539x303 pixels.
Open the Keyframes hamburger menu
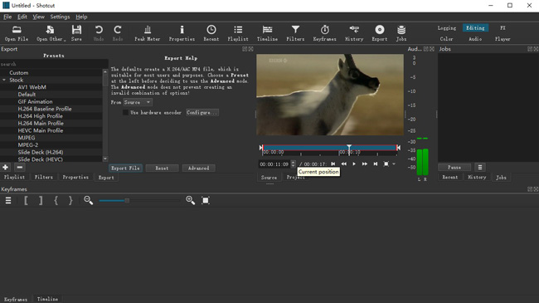click(8, 200)
